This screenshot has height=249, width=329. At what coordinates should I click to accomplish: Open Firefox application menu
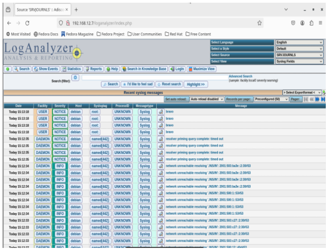point(320,23)
